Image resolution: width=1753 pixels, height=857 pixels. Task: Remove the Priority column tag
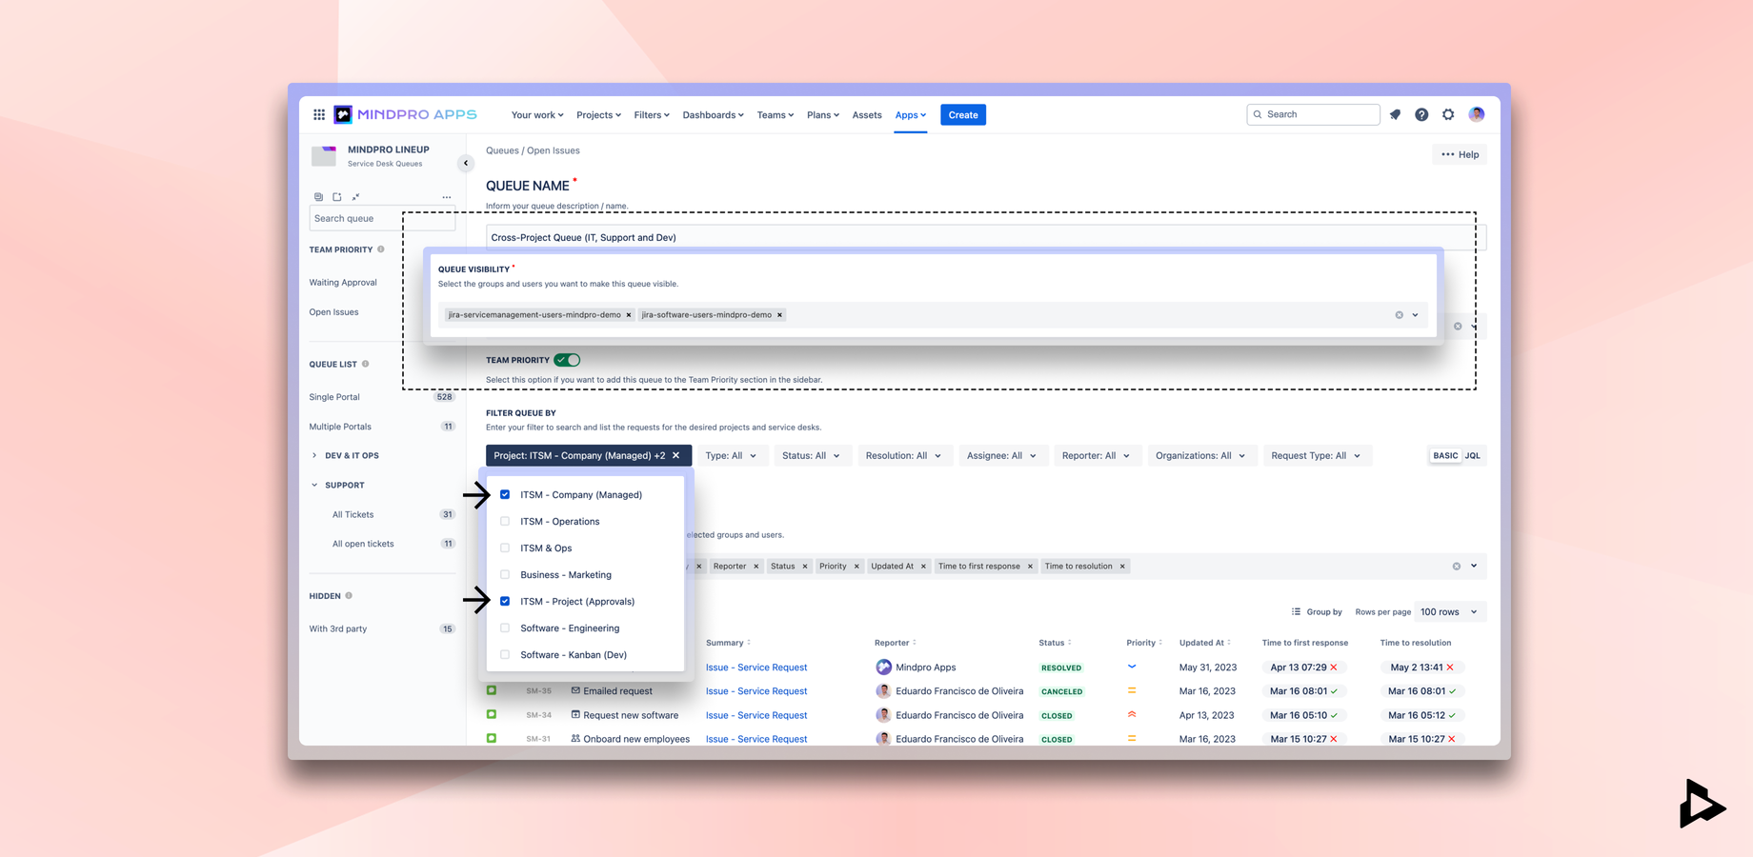coord(856,567)
